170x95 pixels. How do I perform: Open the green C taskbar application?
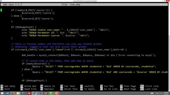51,93
